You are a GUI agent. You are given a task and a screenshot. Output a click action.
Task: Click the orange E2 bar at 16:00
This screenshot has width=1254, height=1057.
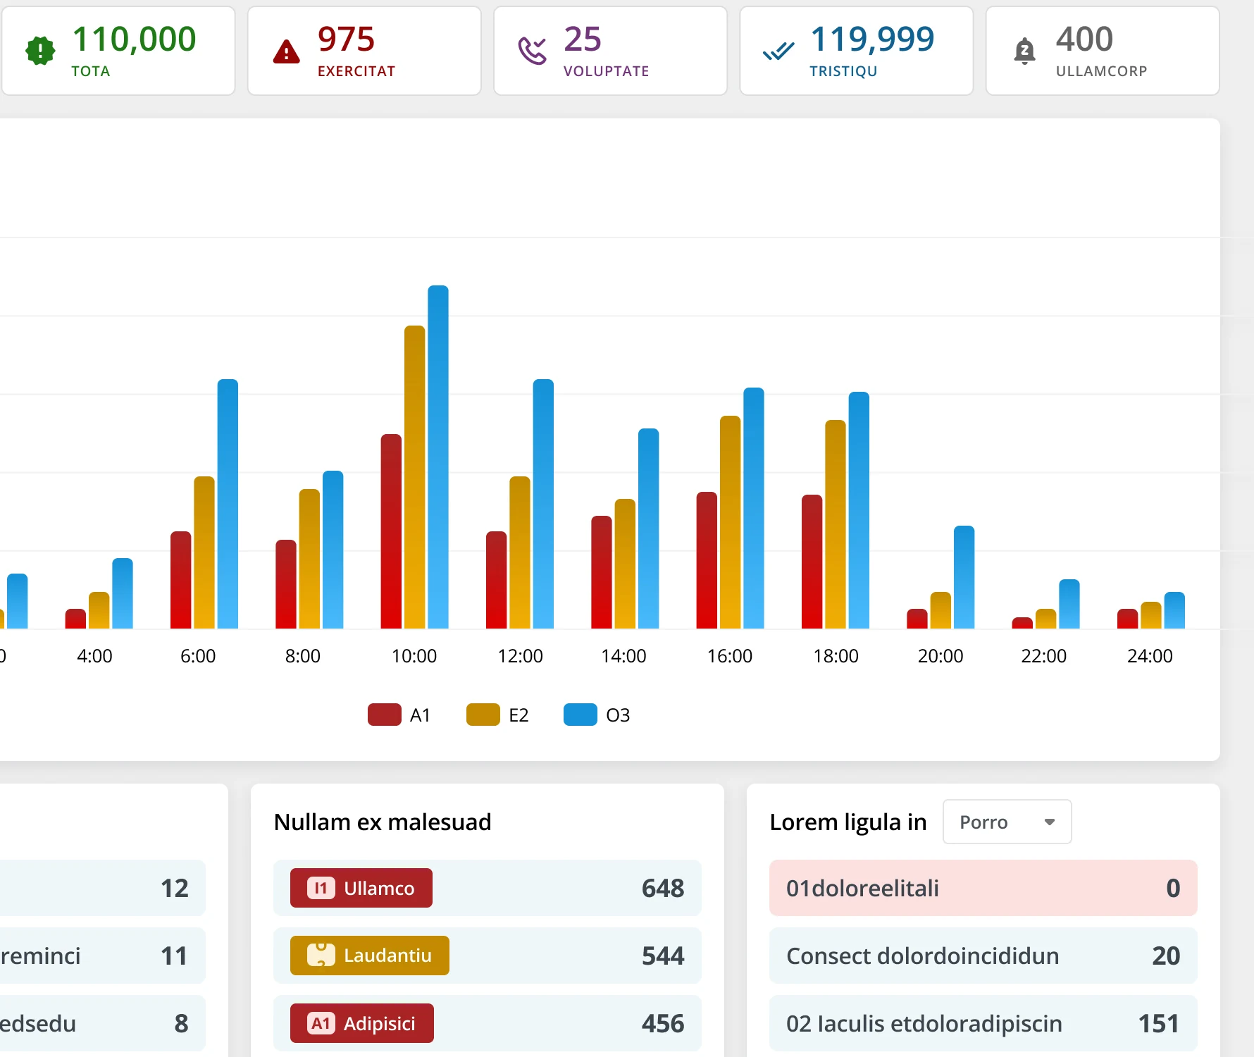tap(731, 522)
